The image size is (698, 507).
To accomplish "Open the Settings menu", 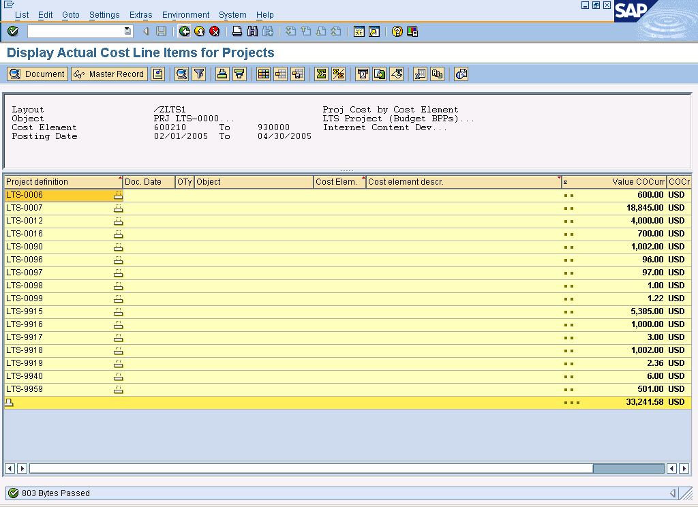I will pos(104,15).
